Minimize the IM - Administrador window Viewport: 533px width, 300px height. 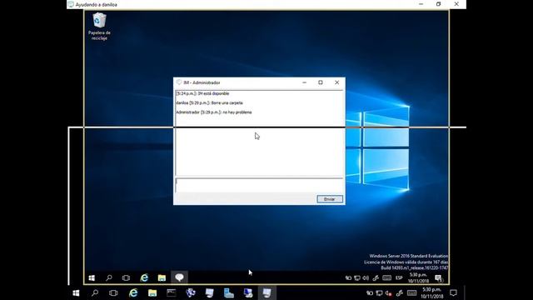[304, 82]
